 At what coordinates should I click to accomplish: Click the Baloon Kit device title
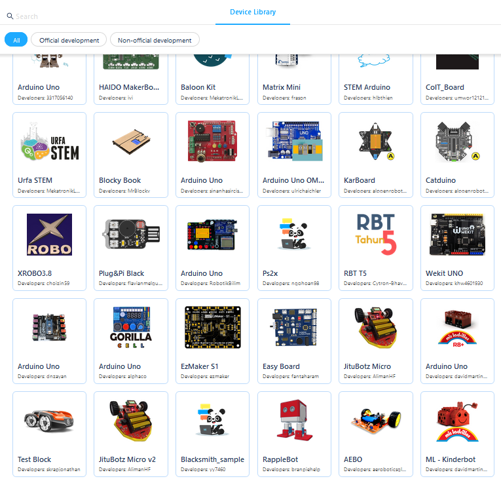coord(198,87)
